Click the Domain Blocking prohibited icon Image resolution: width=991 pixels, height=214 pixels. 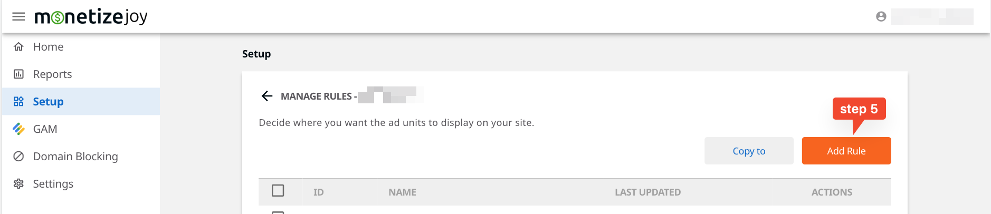click(18, 157)
